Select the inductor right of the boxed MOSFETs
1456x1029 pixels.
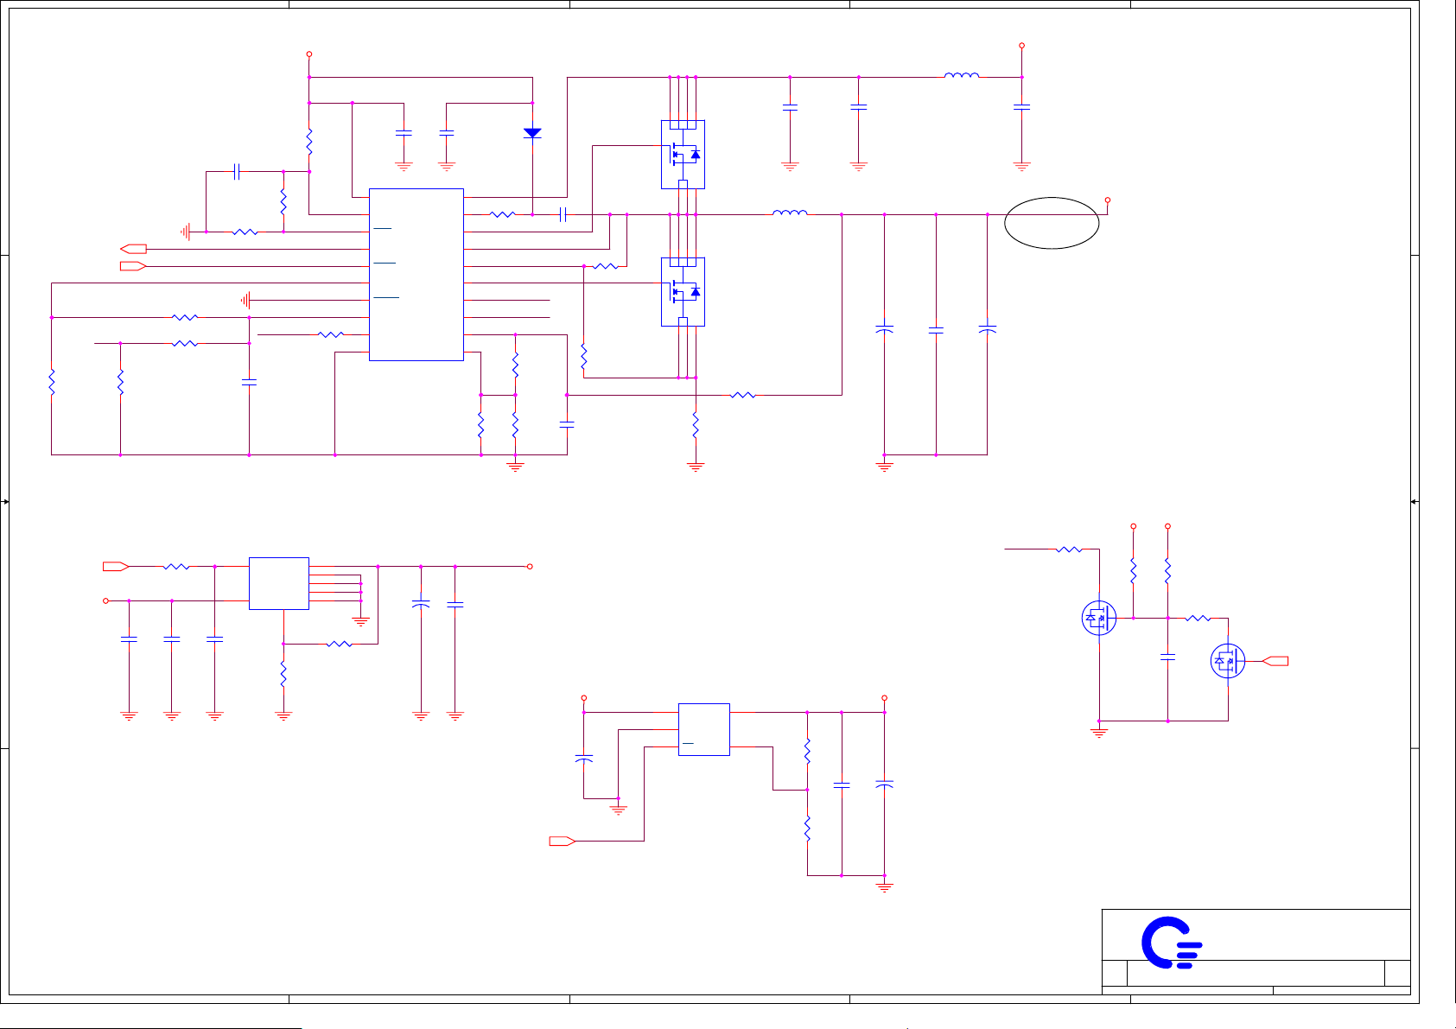click(x=789, y=213)
